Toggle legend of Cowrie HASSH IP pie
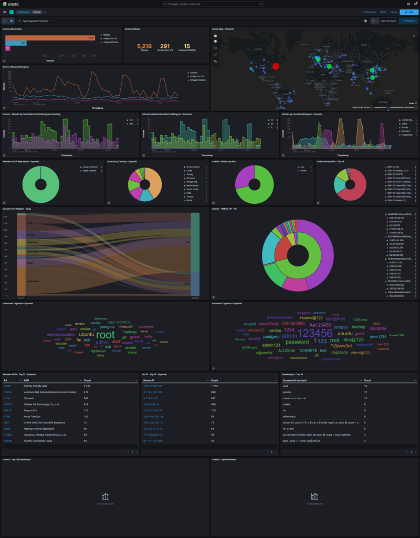This screenshot has width=420, height=538. coord(213,297)
